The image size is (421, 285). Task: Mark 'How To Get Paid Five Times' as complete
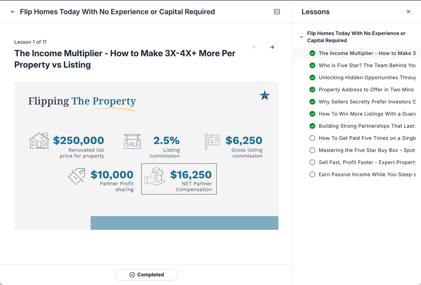pyautogui.click(x=312, y=138)
